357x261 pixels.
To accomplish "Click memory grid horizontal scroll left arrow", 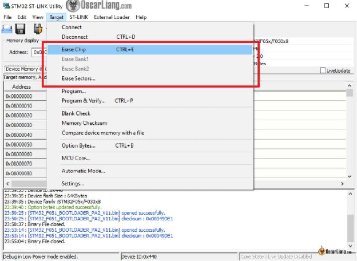I will (7, 184).
